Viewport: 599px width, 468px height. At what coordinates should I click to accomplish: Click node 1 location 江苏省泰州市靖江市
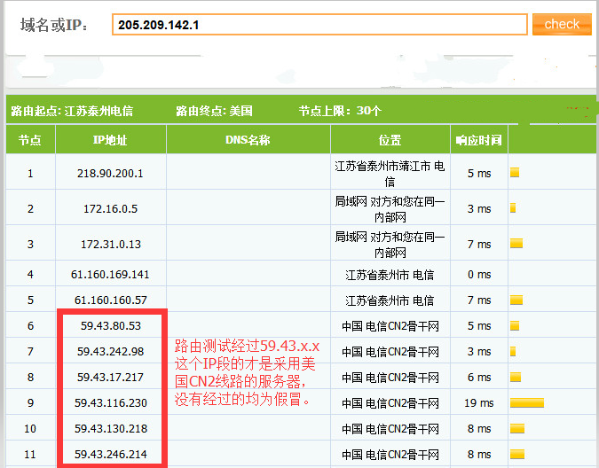[390, 173]
